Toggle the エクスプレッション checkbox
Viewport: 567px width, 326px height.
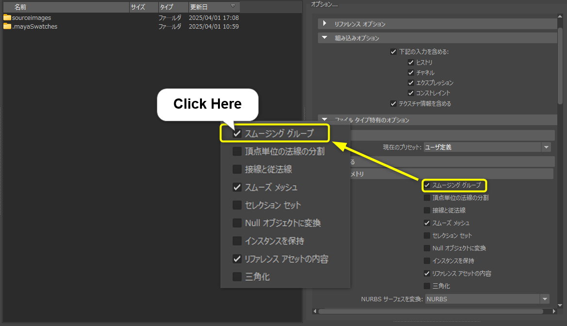tap(411, 82)
